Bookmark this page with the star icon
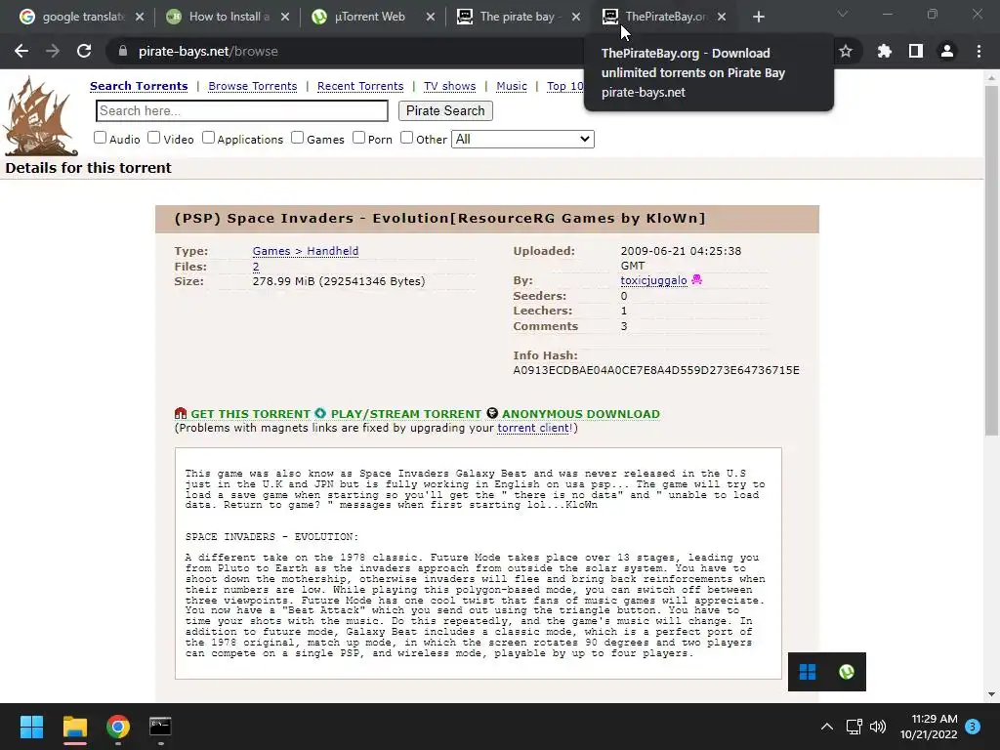The height and width of the screenshot is (750, 1000). pyautogui.click(x=846, y=51)
